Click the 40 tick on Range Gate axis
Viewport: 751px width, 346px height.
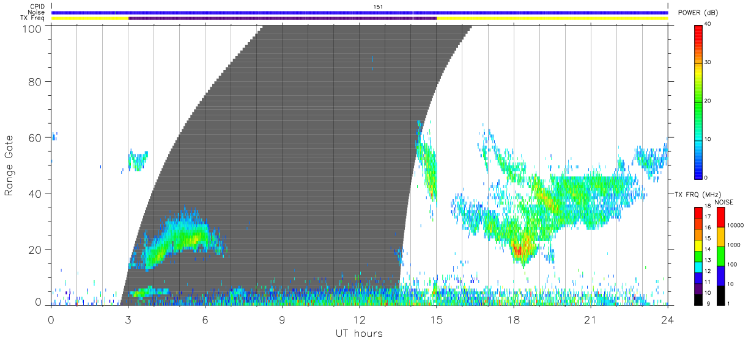pos(36,193)
